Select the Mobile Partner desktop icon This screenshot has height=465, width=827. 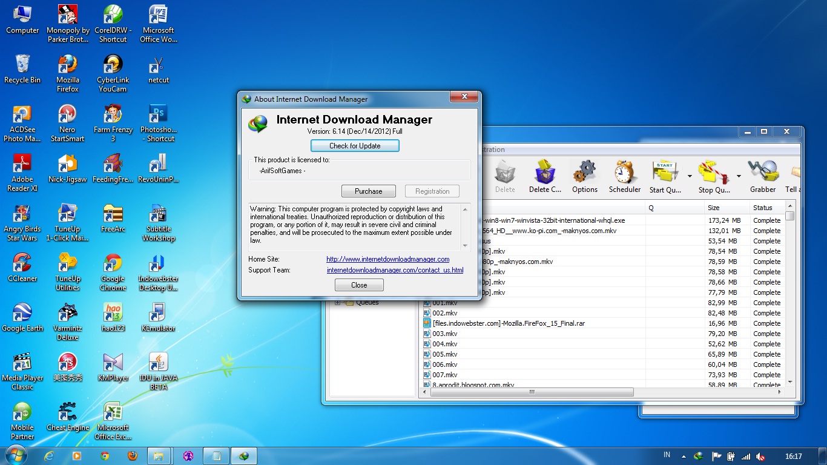(x=22, y=421)
